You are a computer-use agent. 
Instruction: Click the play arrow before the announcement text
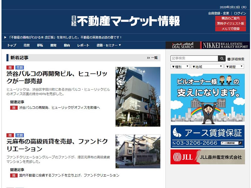(5, 37)
